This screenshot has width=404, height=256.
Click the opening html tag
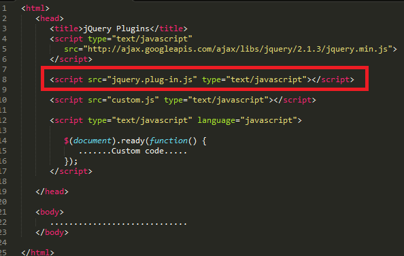pyautogui.click(x=35, y=8)
